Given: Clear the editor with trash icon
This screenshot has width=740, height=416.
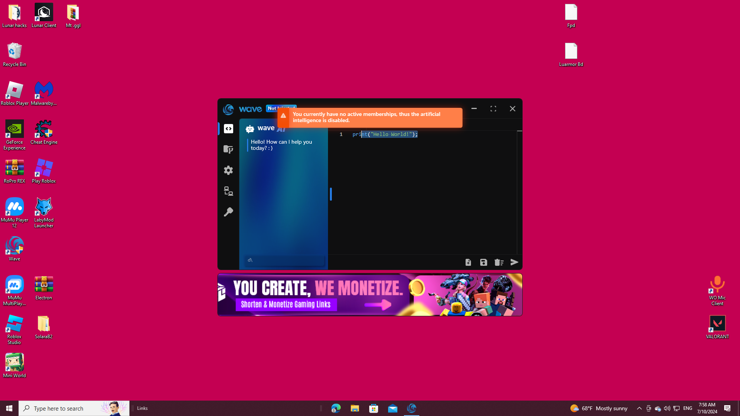Looking at the screenshot, I should tap(499, 262).
